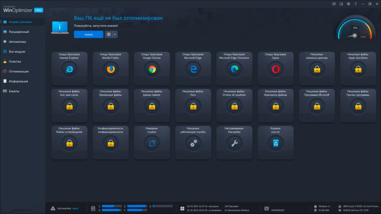381x214 pixels.
Task: Open locked Программы Microsoft tile
Action: click(317, 106)
